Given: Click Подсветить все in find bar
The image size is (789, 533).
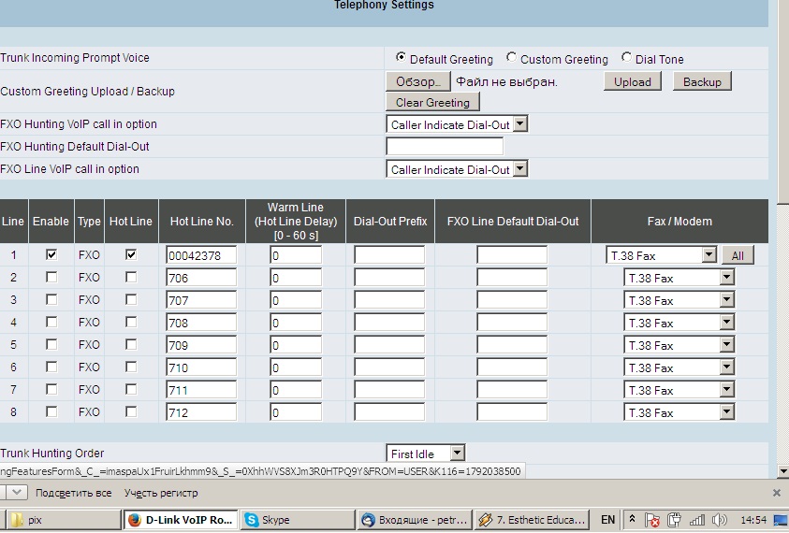Looking at the screenshot, I should pos(73,493).
